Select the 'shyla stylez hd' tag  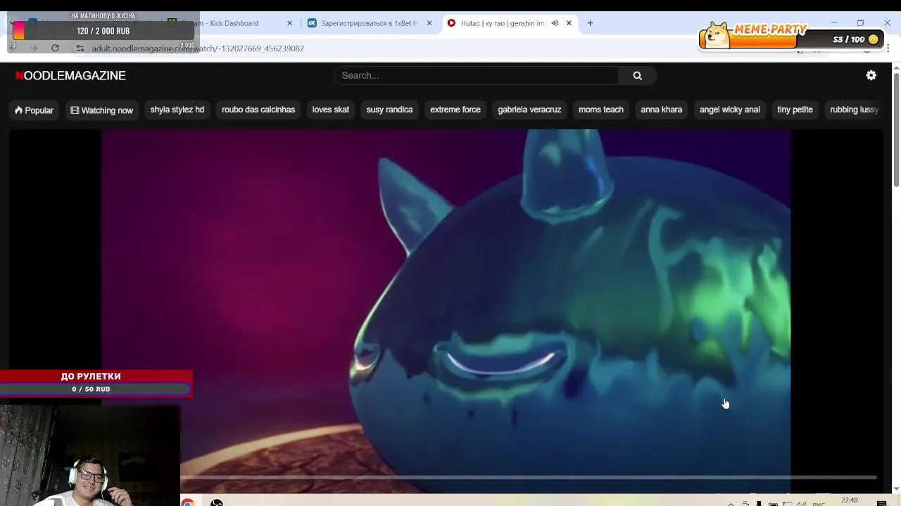(x=177, y=110)
